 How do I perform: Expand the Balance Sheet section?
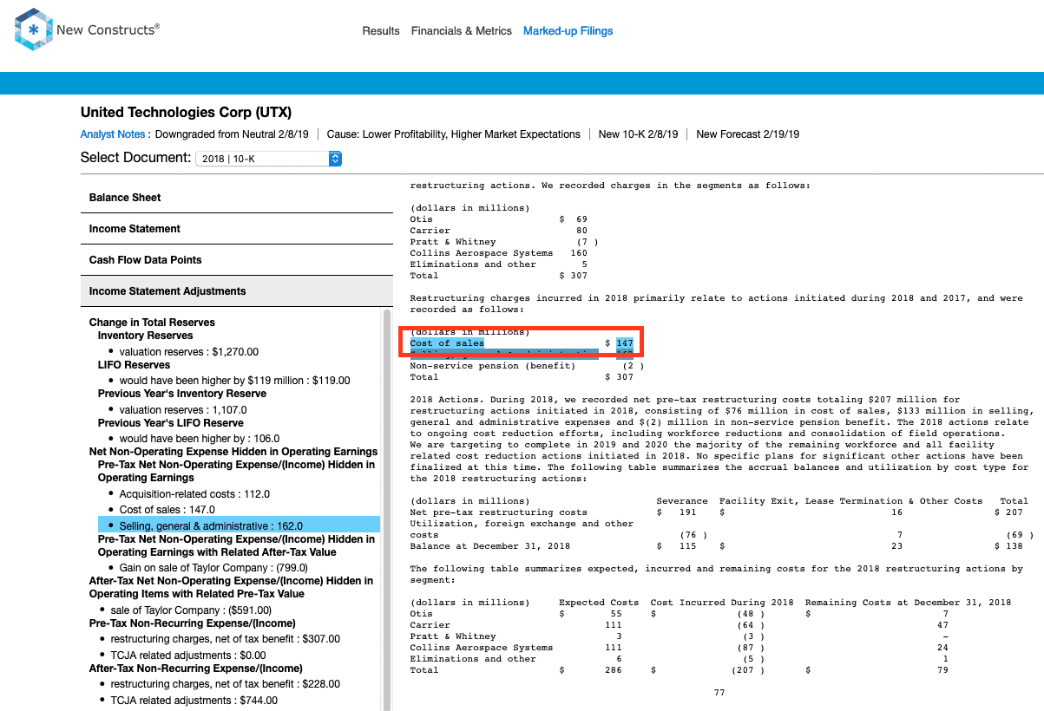coord(236,198)
